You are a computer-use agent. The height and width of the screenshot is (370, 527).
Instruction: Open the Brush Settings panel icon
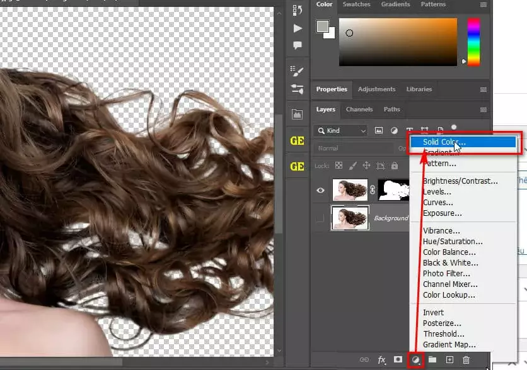(x=297, y=70)
